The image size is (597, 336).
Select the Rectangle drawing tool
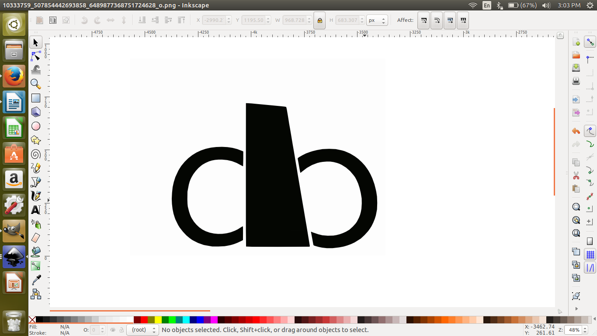[x=36, y=98]
